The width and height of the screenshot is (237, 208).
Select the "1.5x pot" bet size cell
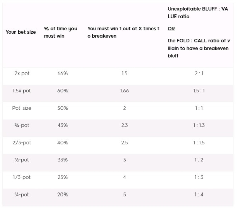pos(22,91)
